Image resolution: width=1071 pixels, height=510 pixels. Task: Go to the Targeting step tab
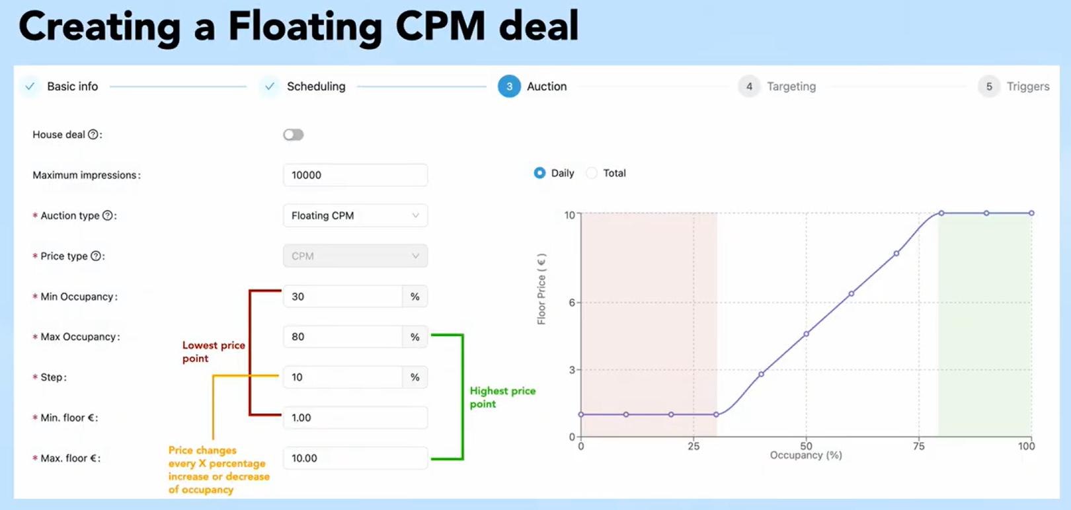(791, 87)
